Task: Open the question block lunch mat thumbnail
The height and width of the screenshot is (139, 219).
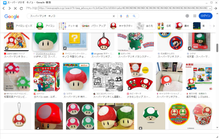Action: tap(75, 42)
